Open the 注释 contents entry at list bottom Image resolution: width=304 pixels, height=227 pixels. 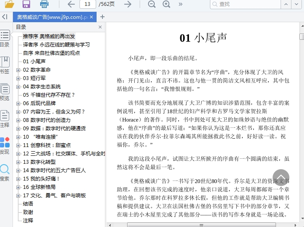(28, 220)
